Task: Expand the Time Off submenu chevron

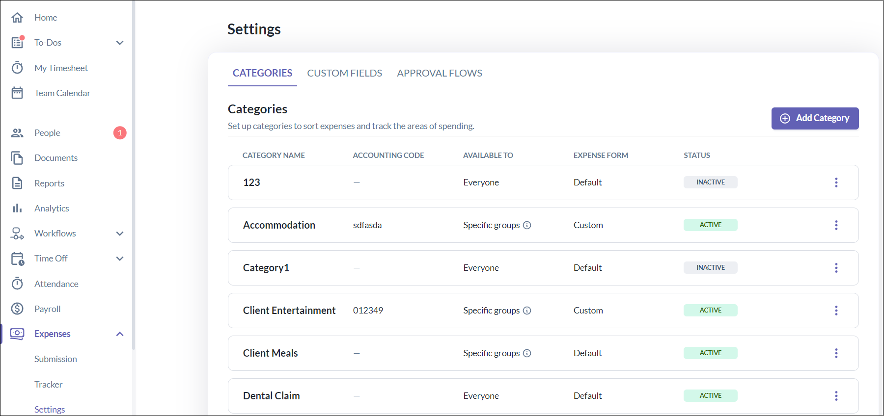Action: point(120,259)
